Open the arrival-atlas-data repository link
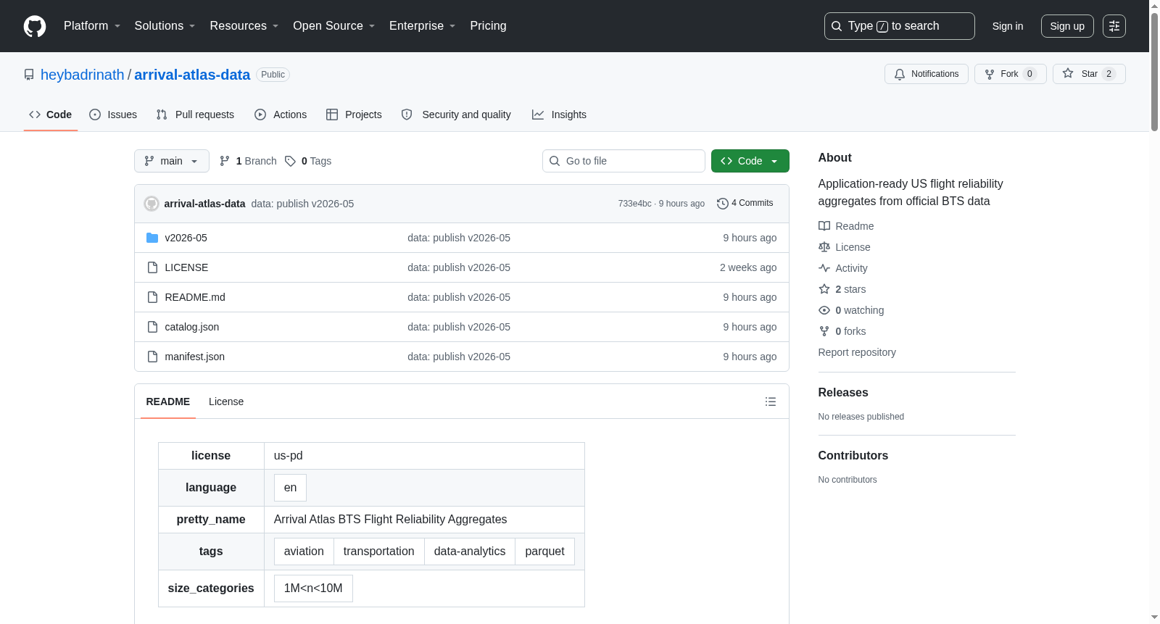1160x624 pixels. point(192,75)
